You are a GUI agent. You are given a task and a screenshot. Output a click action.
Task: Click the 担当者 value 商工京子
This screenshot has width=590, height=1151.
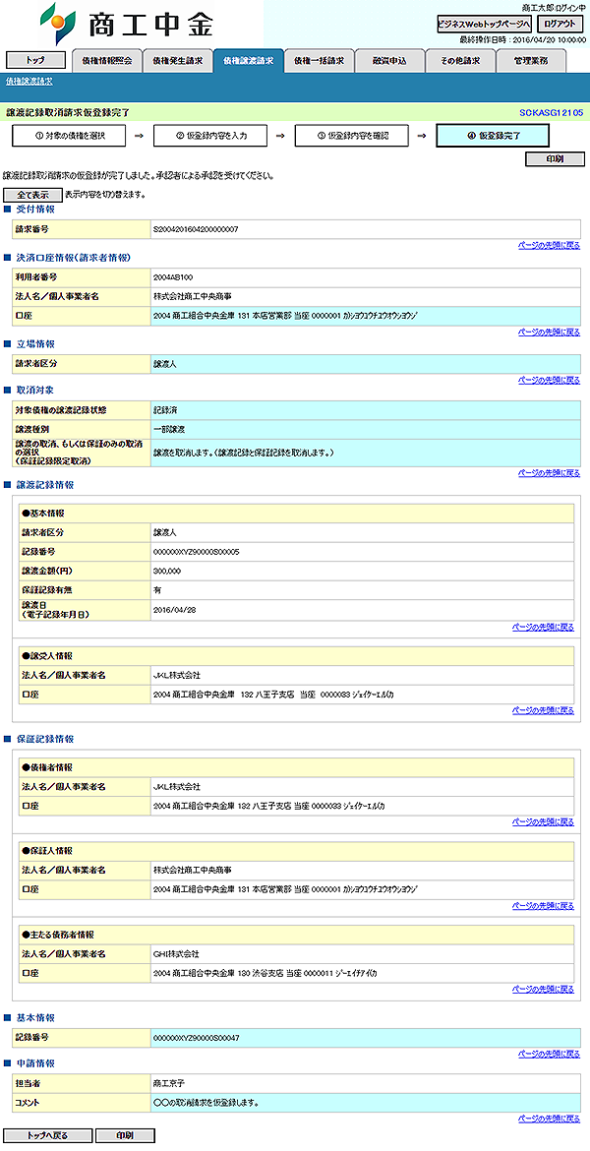pos(168,1083)
